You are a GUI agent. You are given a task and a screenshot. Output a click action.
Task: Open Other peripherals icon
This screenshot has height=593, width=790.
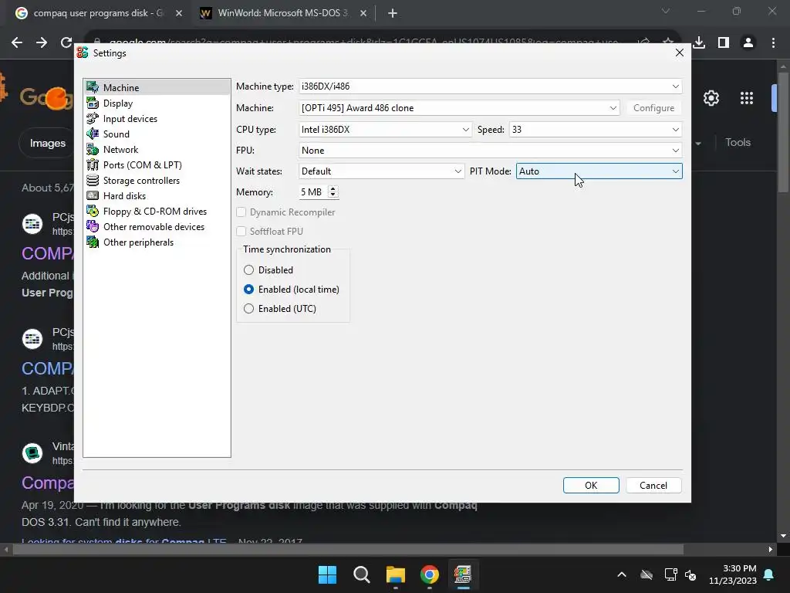click(x=93, y=242)
